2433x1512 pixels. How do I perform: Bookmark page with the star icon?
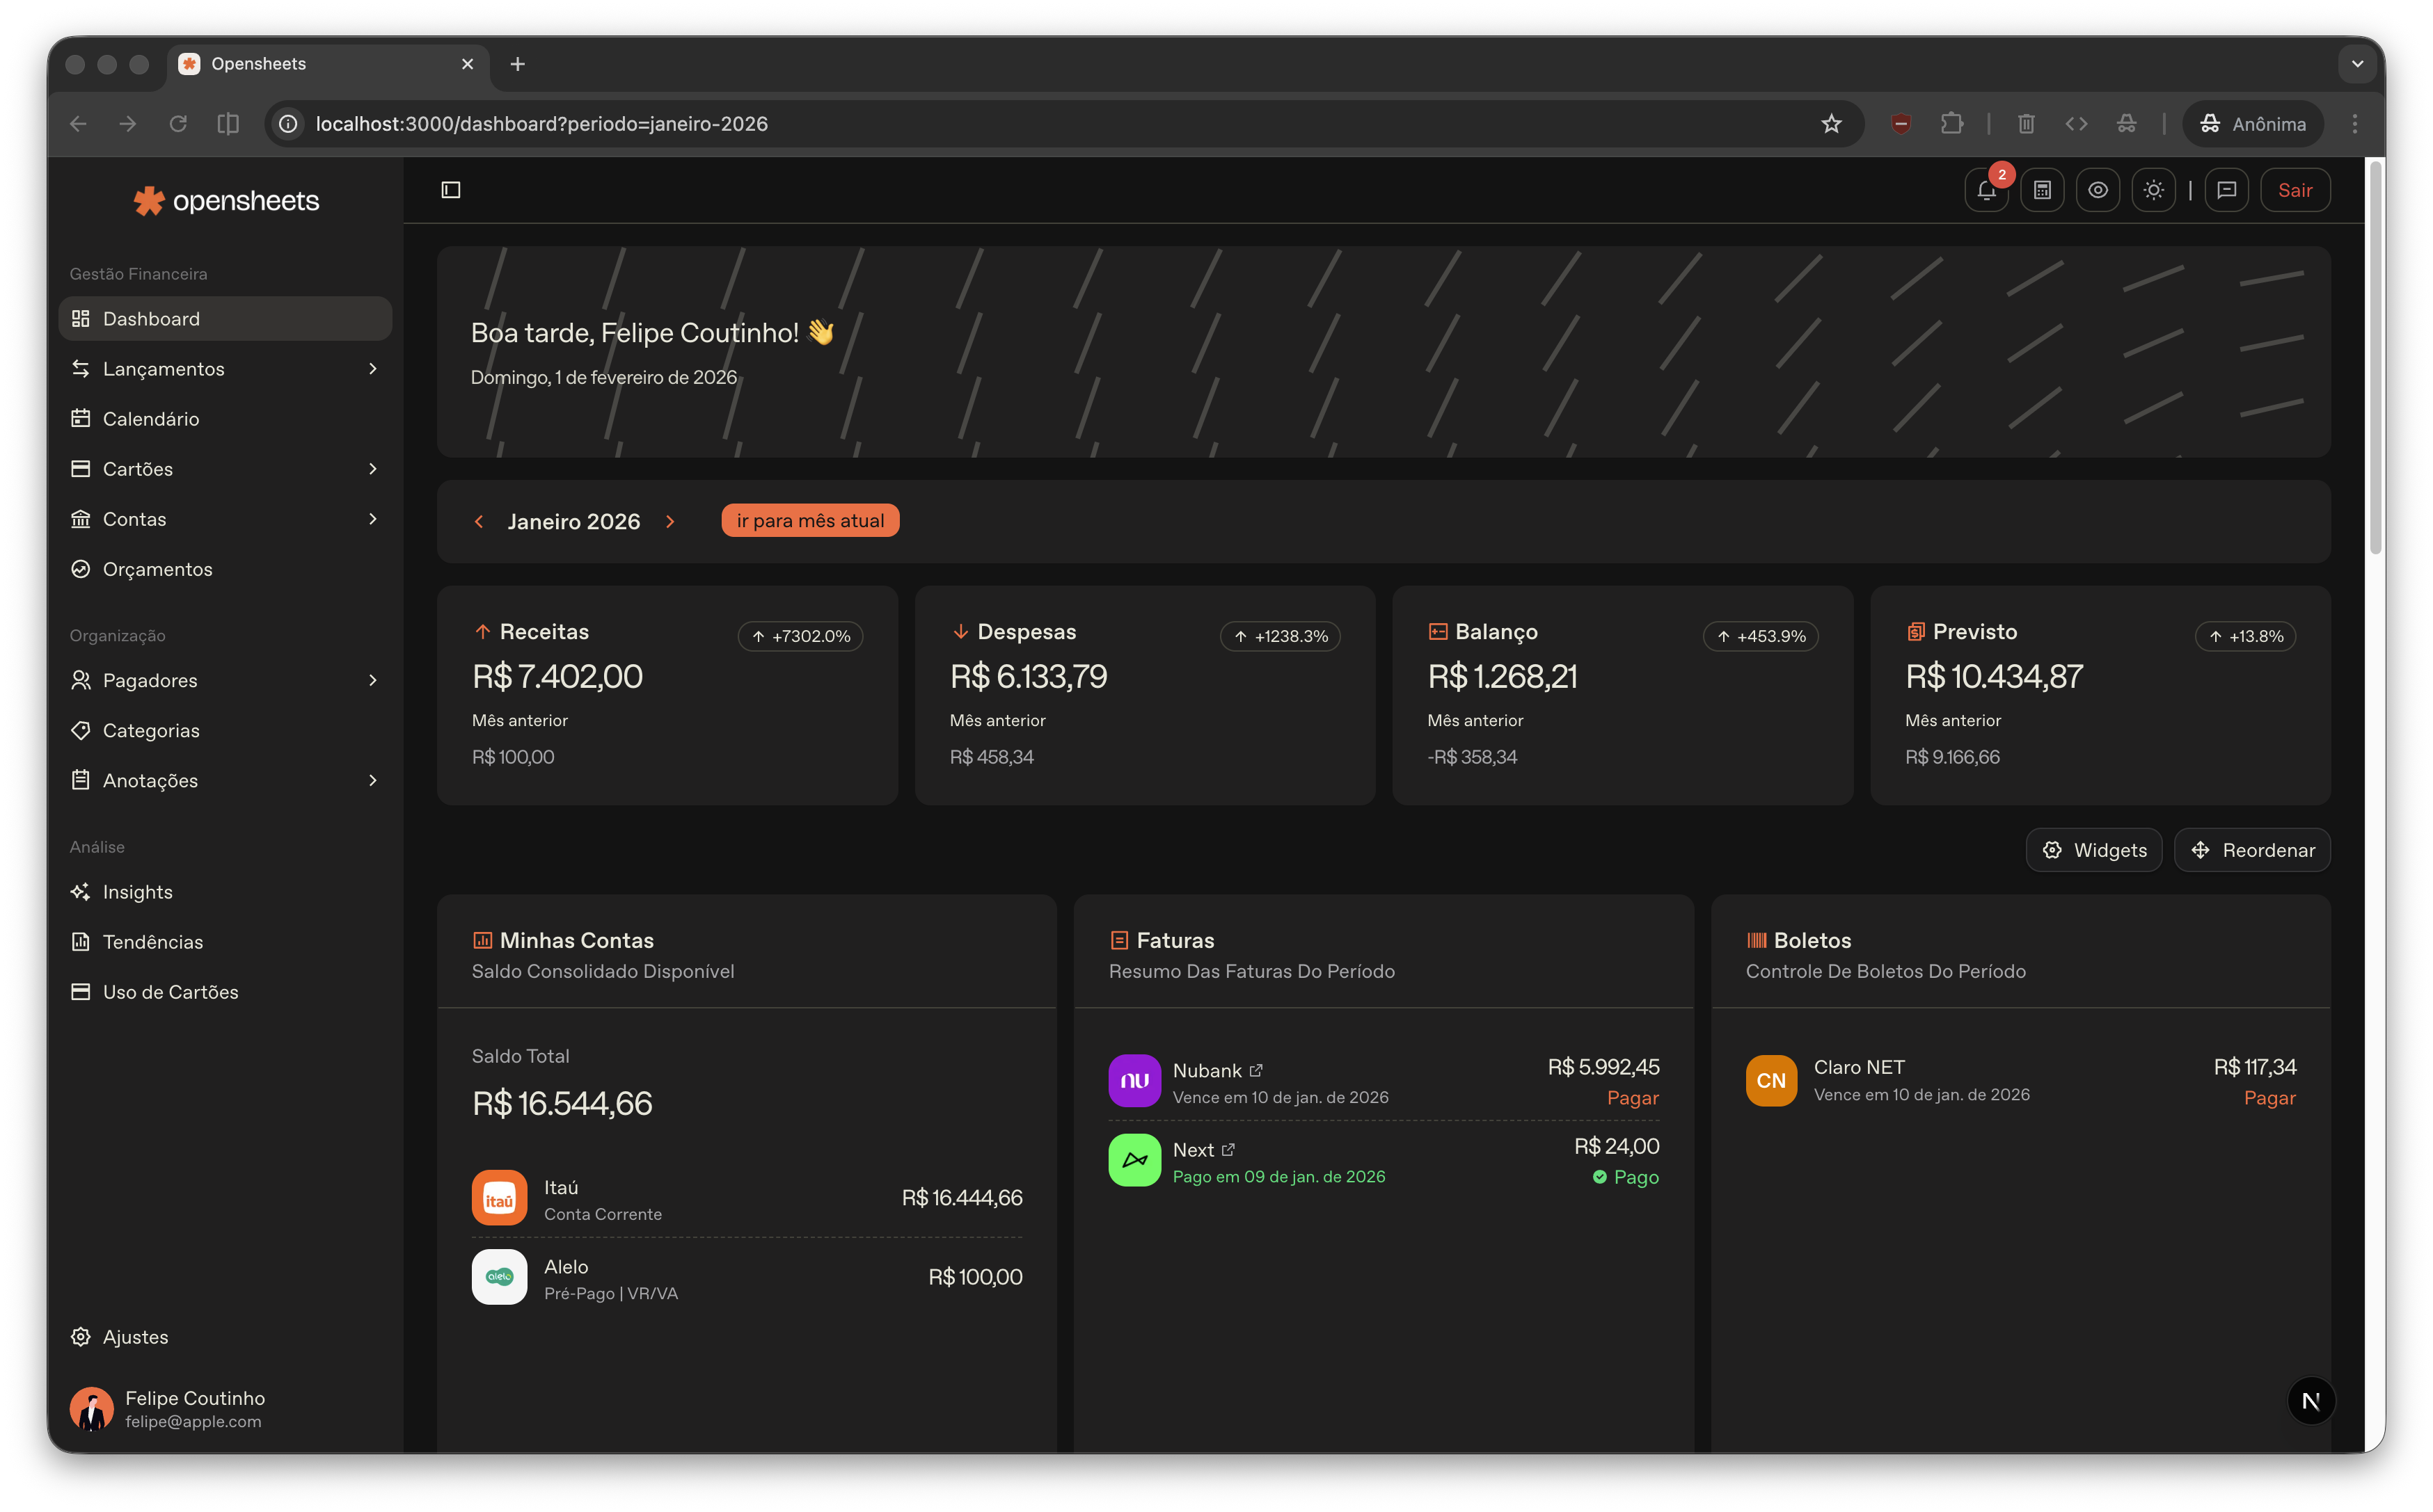pyautogui.click(x=1831, y=124)
